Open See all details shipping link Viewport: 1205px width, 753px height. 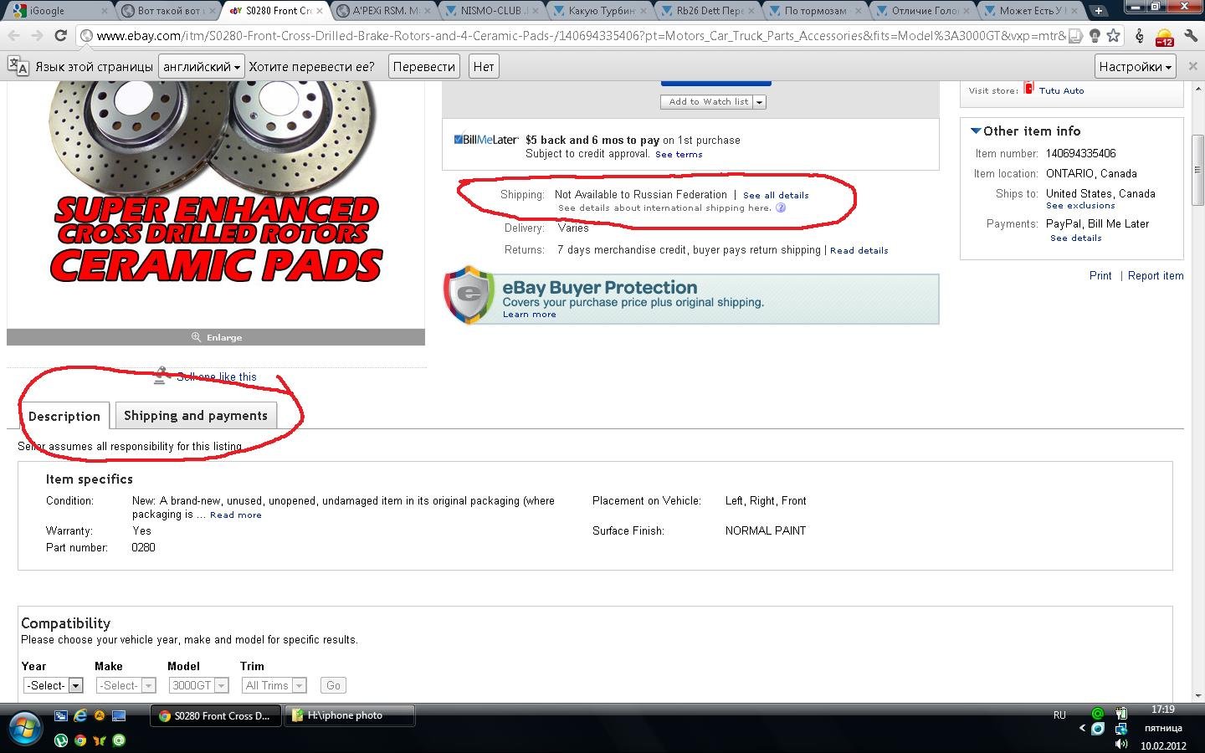click(x=776, y=195)
